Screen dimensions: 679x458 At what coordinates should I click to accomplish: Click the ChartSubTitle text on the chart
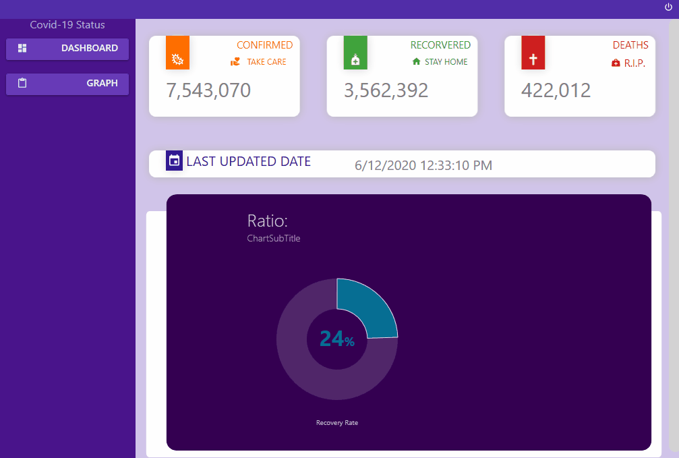[274, 238]
